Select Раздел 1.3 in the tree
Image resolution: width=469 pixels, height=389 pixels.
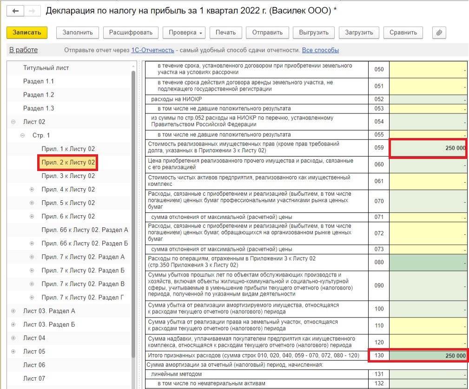click(x=39, y=108)
